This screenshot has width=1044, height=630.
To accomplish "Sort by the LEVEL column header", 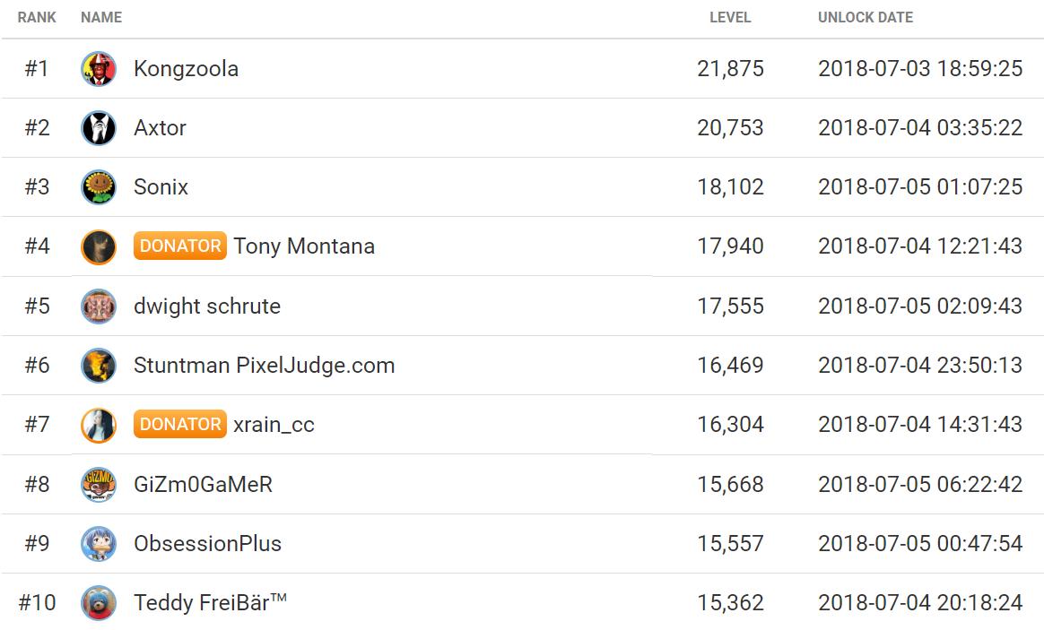I will (730, 17).
